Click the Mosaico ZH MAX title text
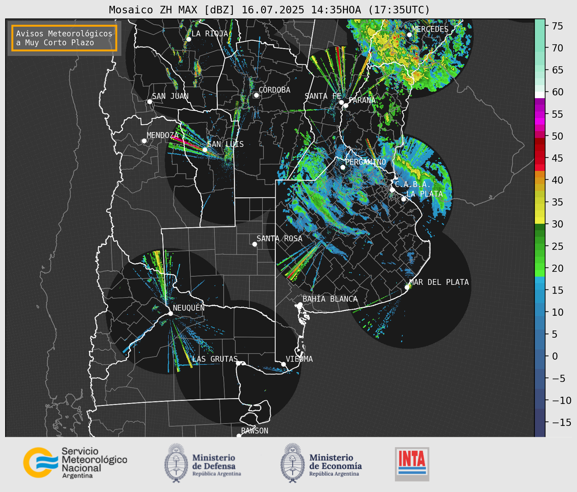This screenshot has width=577, height=492. tap(269, 10)
